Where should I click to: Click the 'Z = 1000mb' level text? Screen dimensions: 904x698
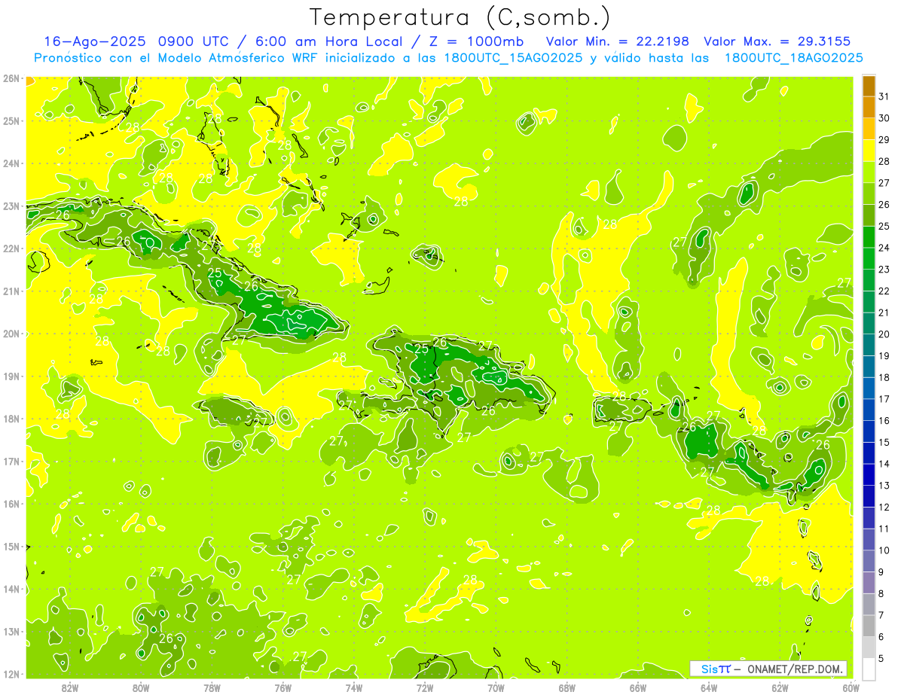476,41
